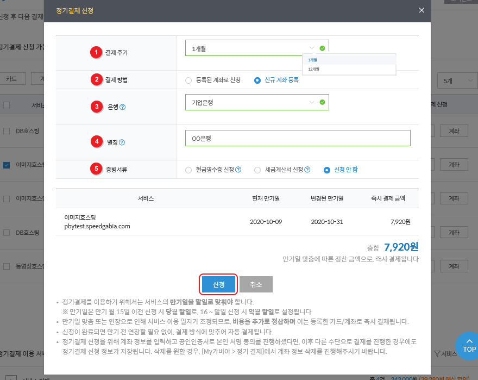The width and height of the screenshot is (478, 380).
Task: Click the 현재 만기일 column header
Action: tap(266, 198)
